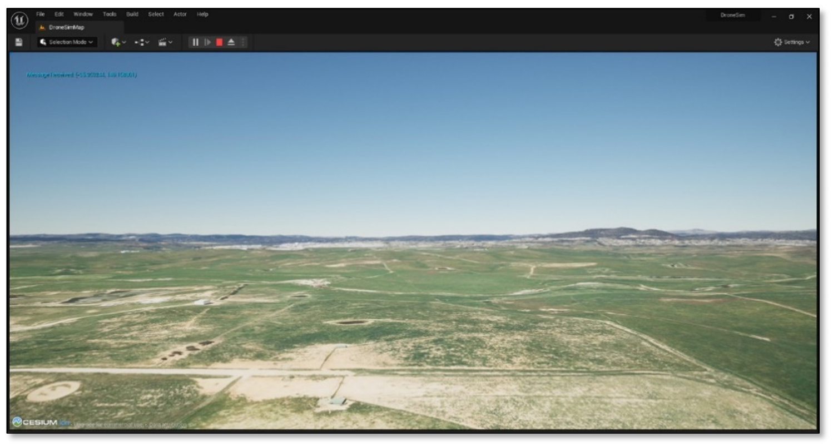This screenshot has height=446, width=833.
Task: Open the Settings dropdown
Action: pyautogui.click(x=792, y=42)
